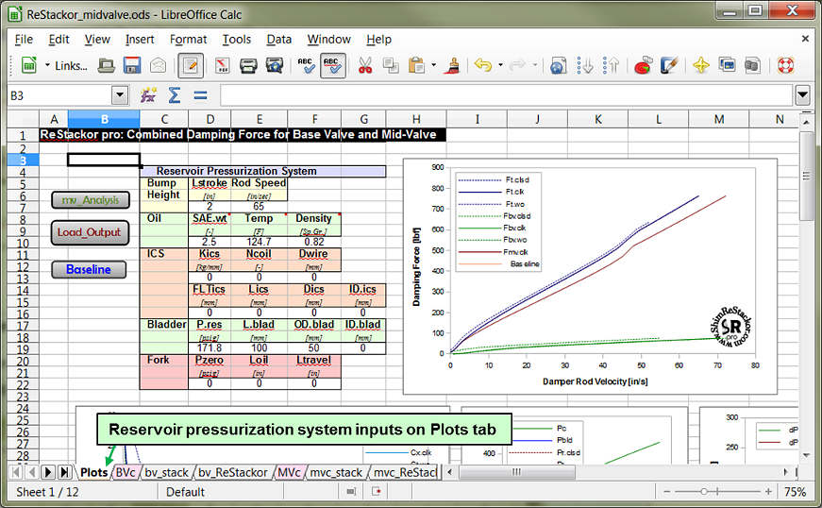Click the Print icon
The height and width of the screenshot is (508, 822).
click(248, 65)
